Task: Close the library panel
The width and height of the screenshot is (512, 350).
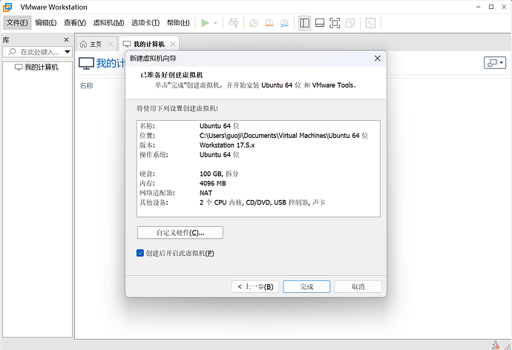Action: pos(66,40)
